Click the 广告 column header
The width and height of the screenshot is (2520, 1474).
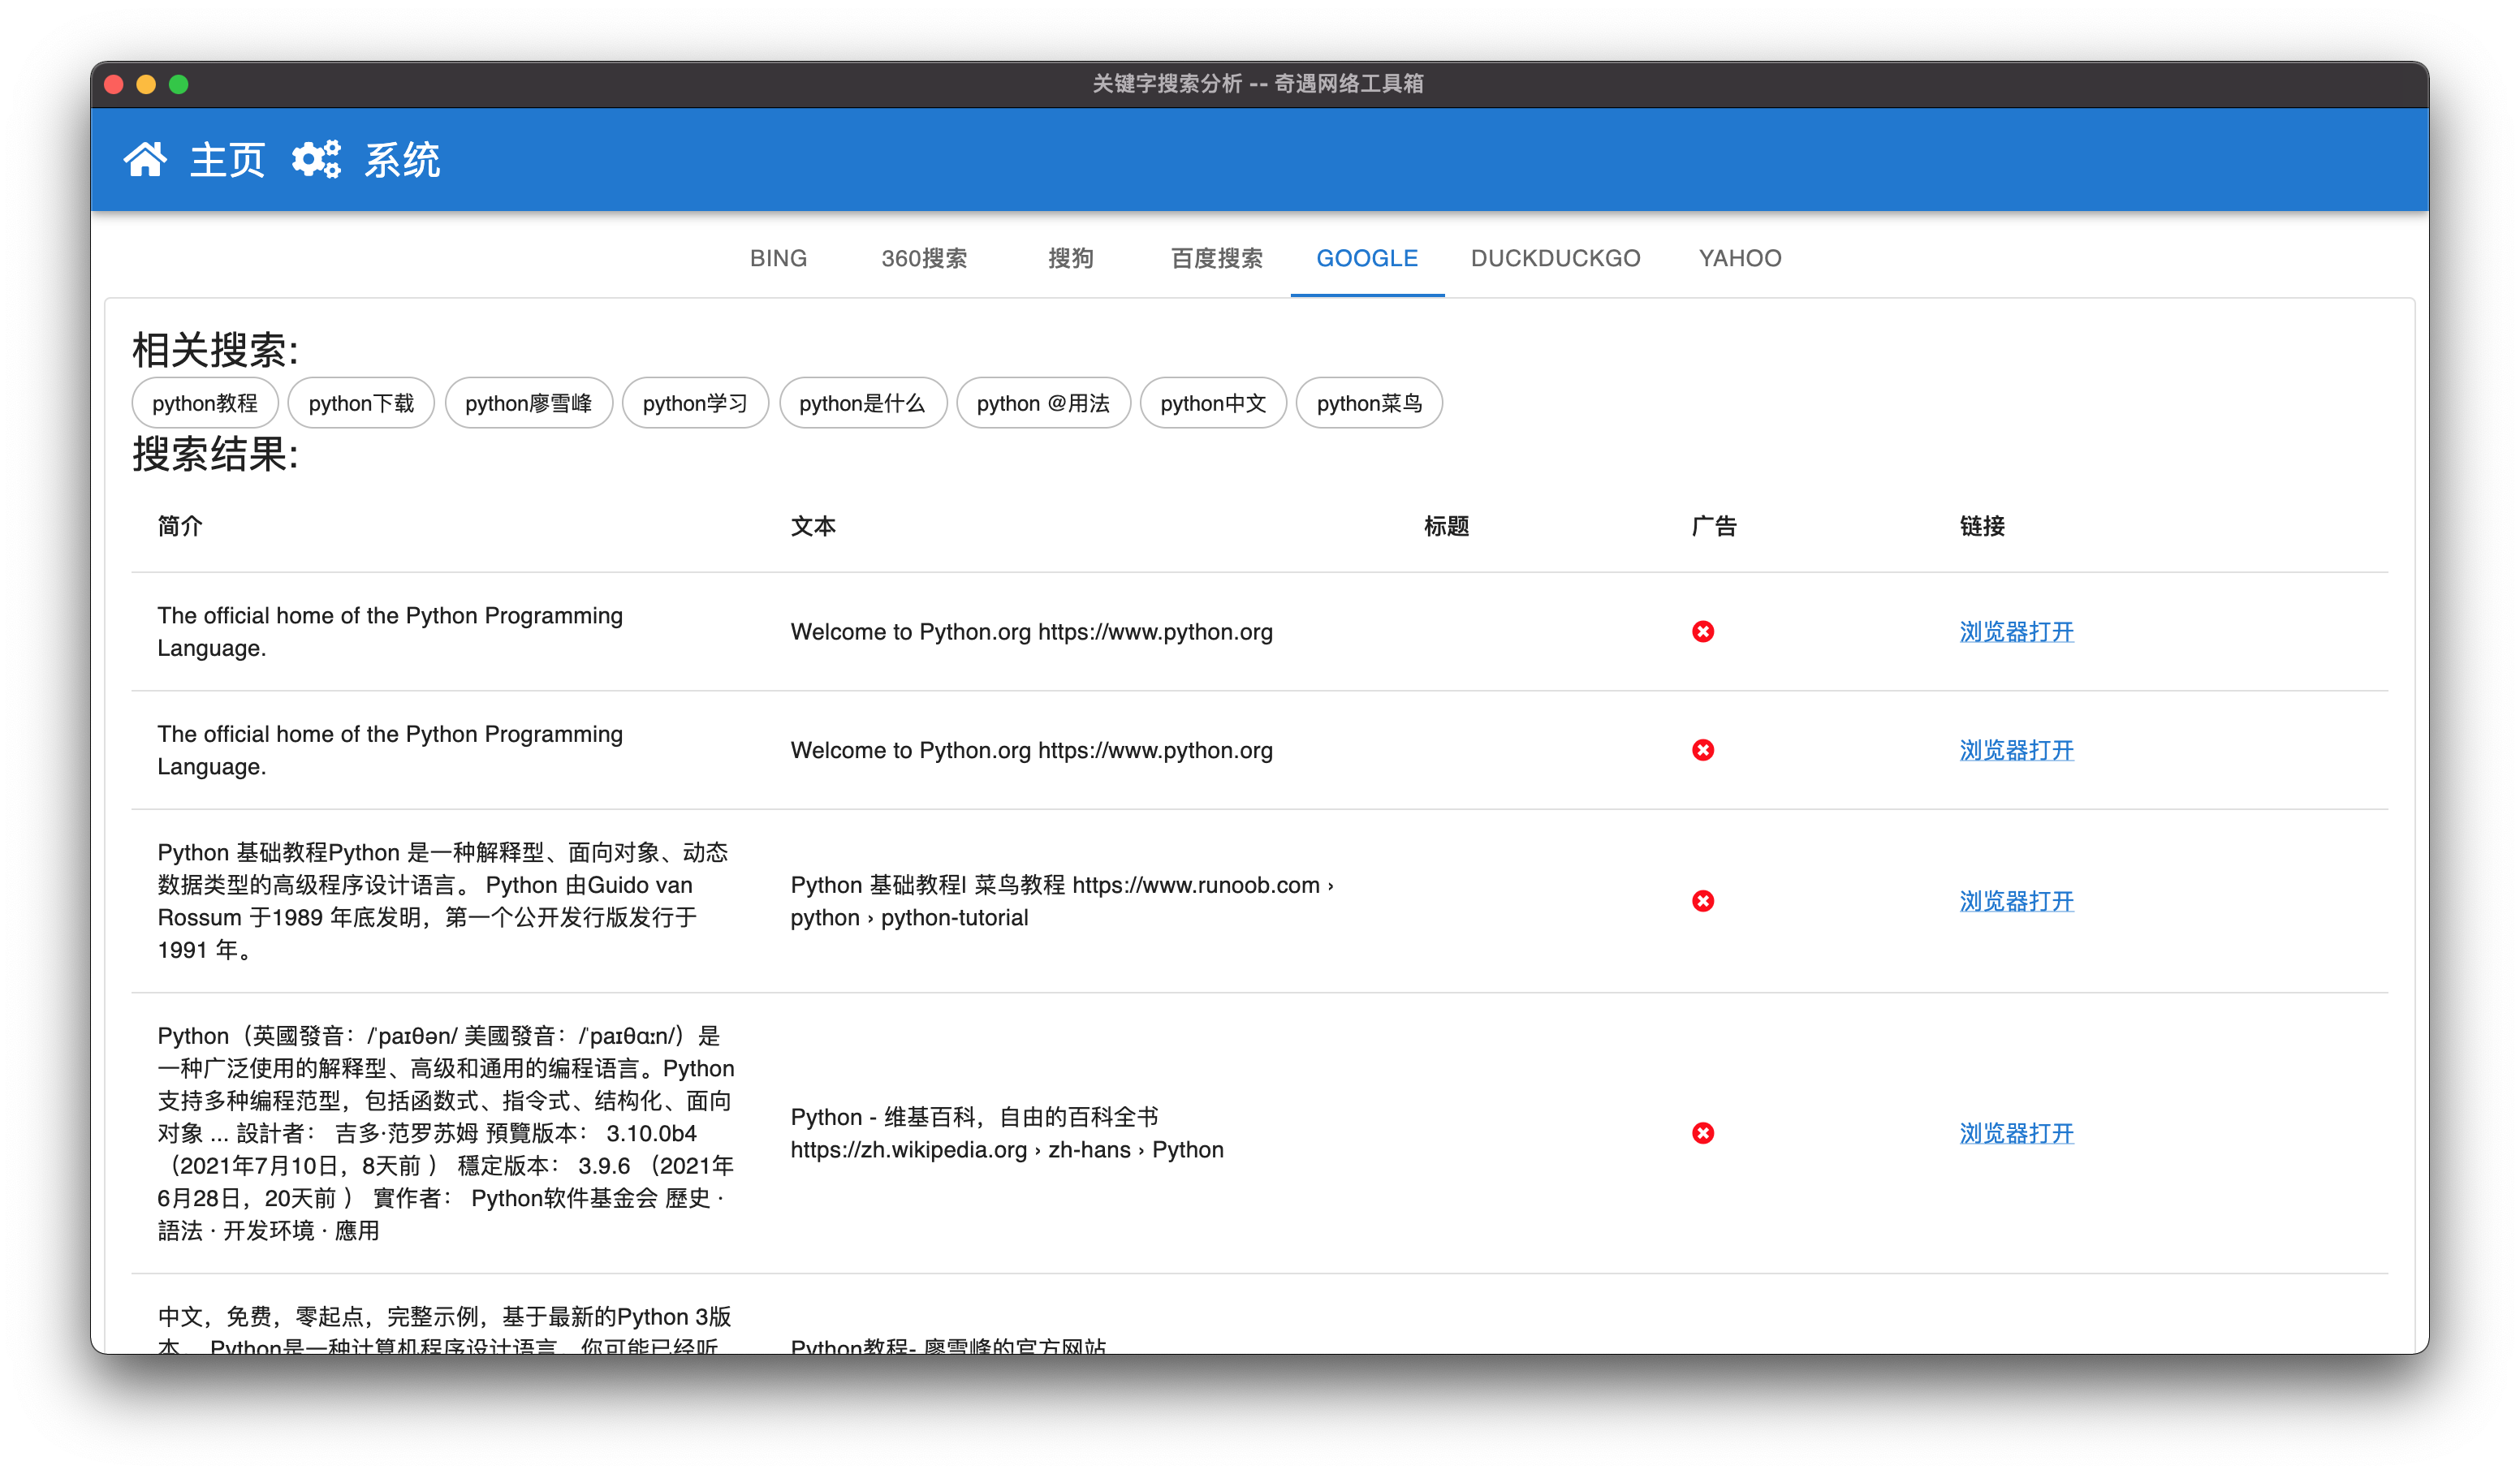click(x=1713, y=526)
